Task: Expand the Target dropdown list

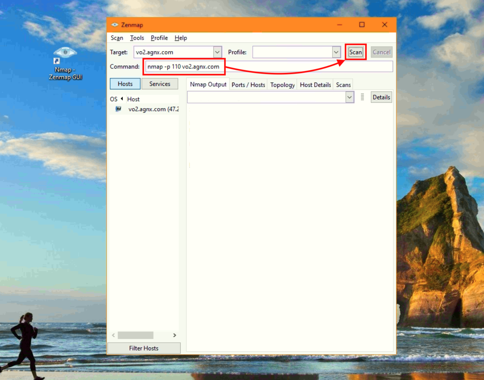Action: tap(217, 52)
